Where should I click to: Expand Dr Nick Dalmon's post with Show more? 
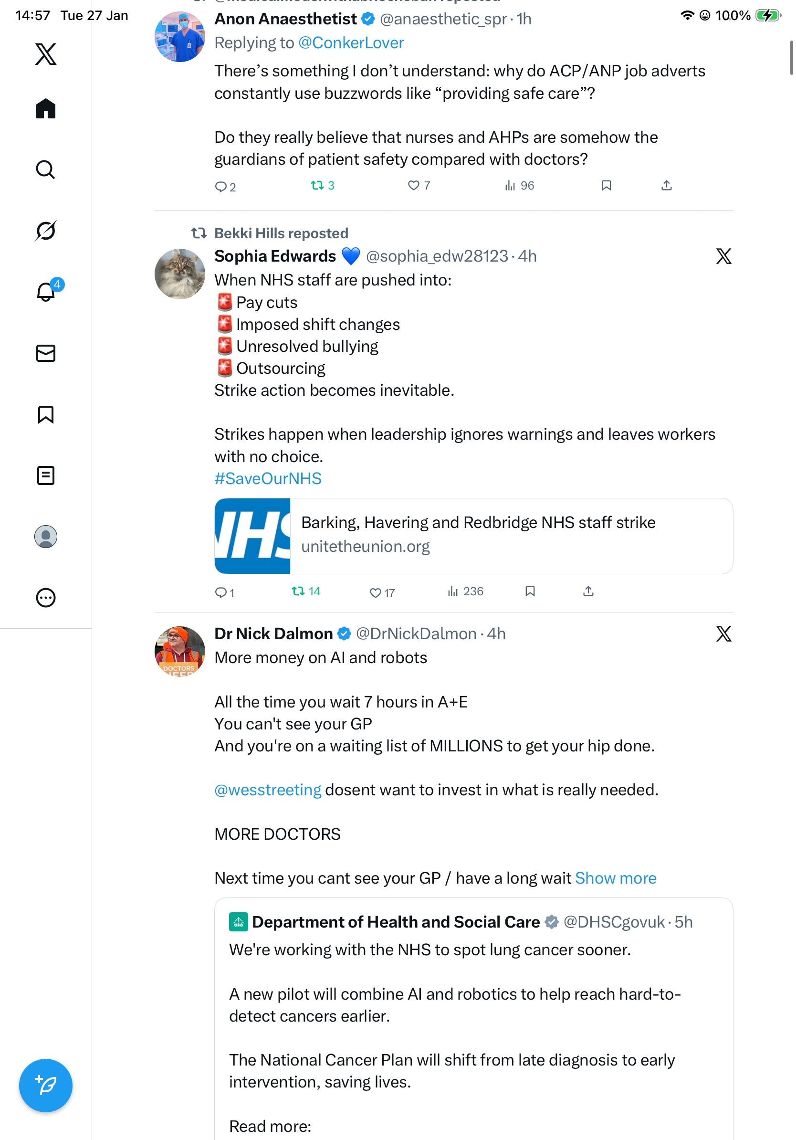[x=615, y=878]
